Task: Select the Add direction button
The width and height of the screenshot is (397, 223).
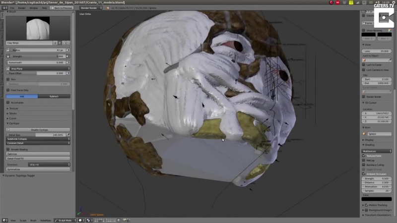Action: coord(22,96)
